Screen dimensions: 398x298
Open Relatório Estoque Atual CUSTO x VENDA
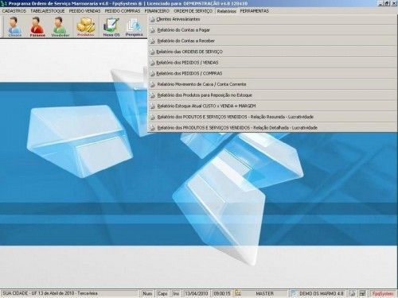[x=272, y=106]
